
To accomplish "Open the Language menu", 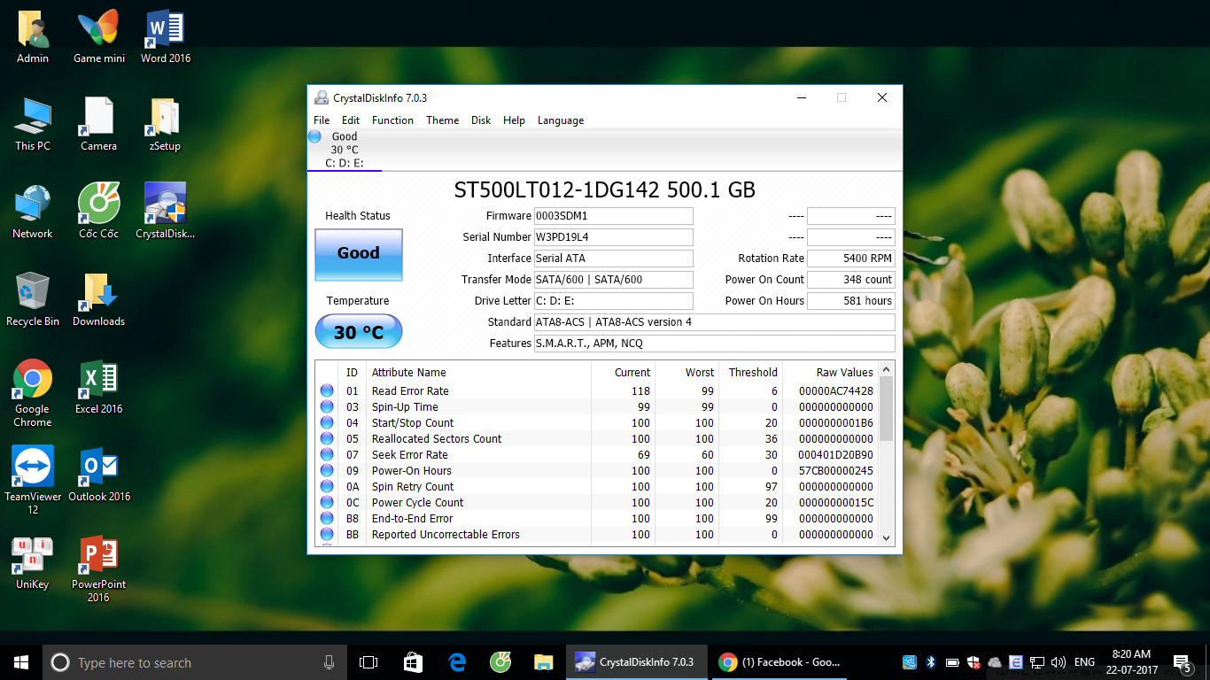I will (x=561, y=120).
